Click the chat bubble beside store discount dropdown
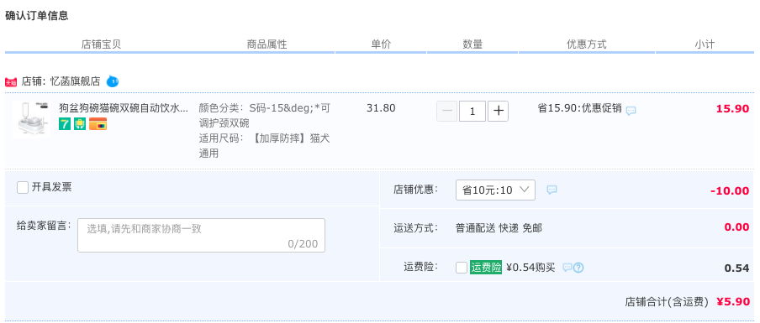 [552, 190]
